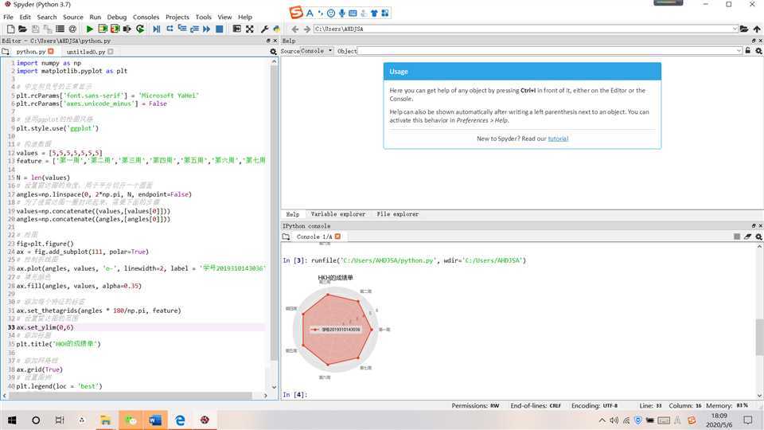Open the Run menu
This screenshot has height=430, width=764.
click(x=95, y=17)
